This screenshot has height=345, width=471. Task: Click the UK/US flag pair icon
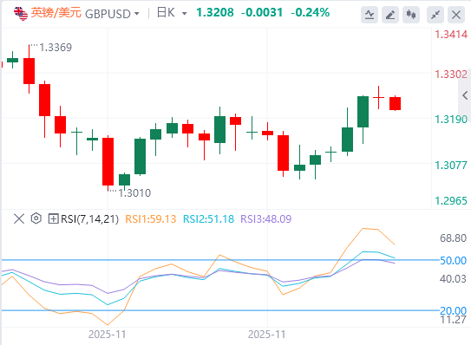pyautogui.click(x=21, y=14)
